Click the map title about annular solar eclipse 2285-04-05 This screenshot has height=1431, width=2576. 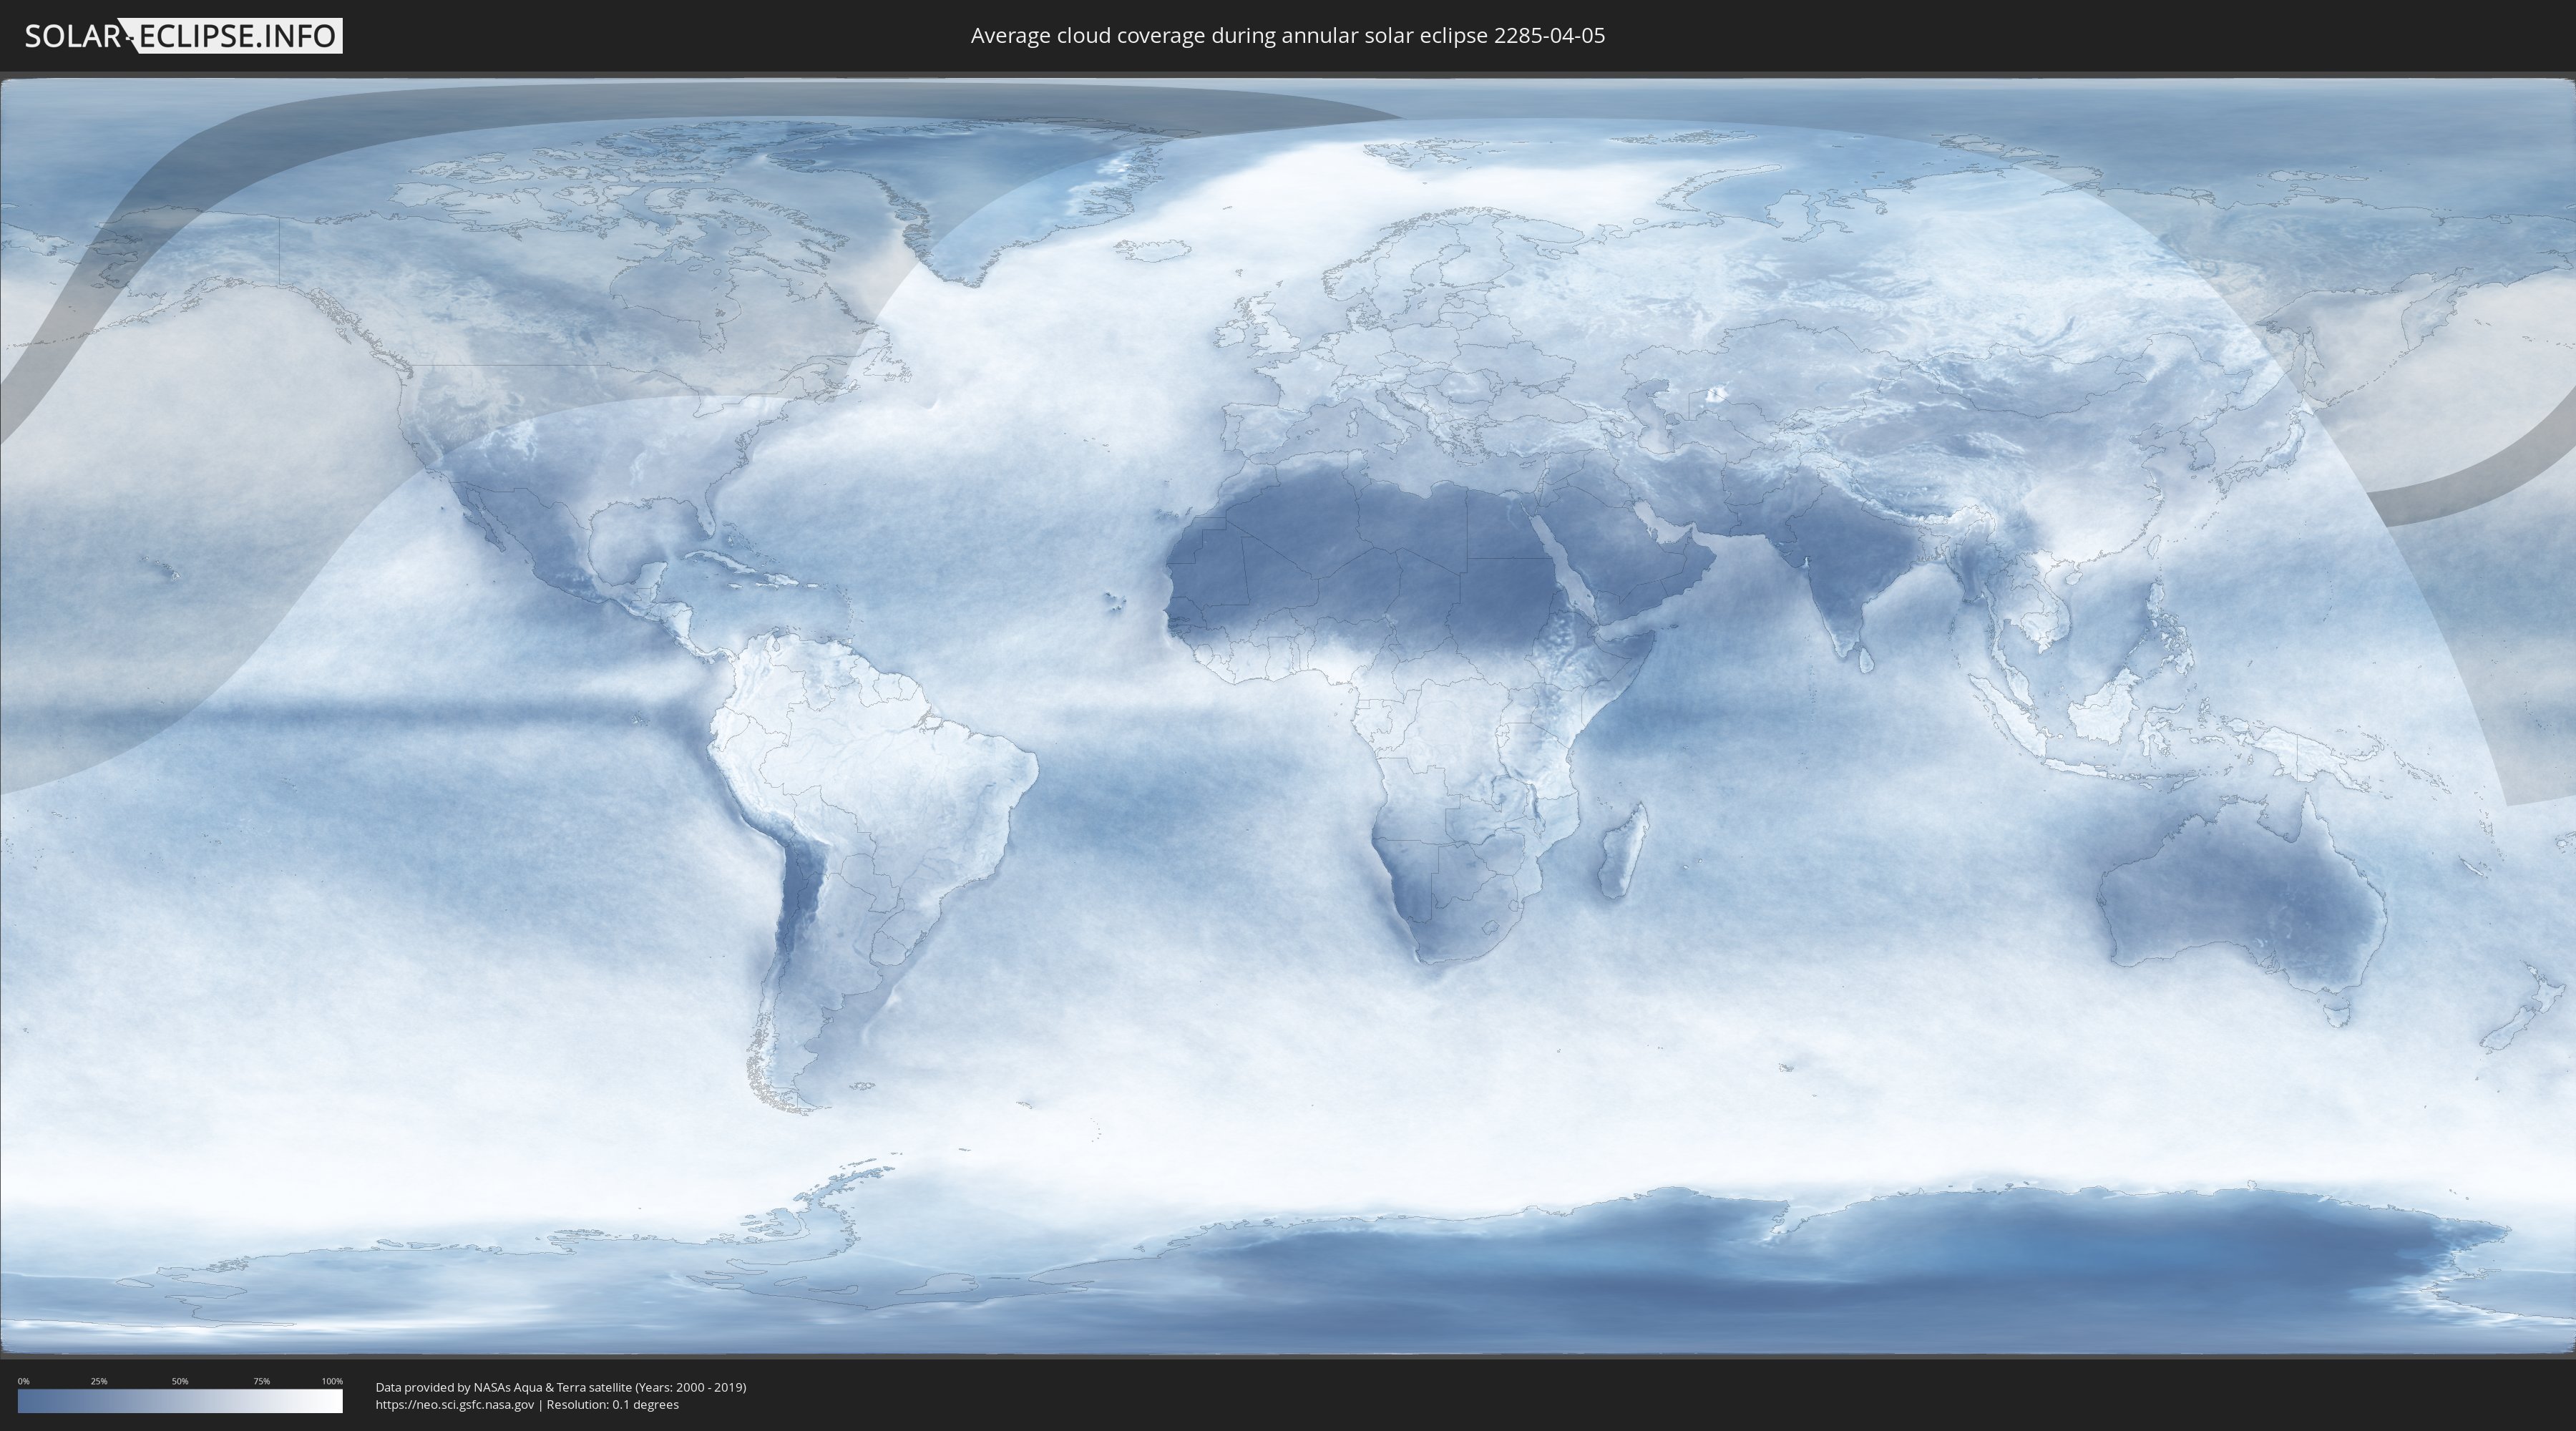(x=1288, y=36)
